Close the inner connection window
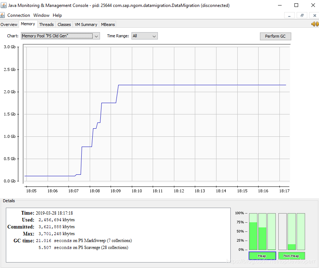 point(314,15)
